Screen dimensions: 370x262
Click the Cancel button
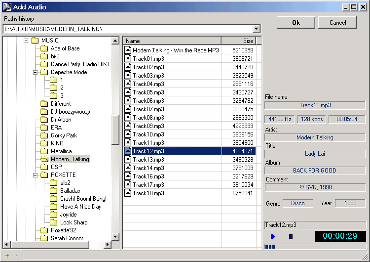click(337, 23)
